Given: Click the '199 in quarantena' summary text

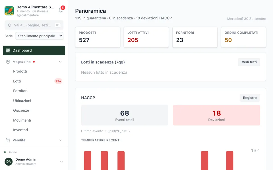Looking at the screenshot, I should tap(90, 18).
